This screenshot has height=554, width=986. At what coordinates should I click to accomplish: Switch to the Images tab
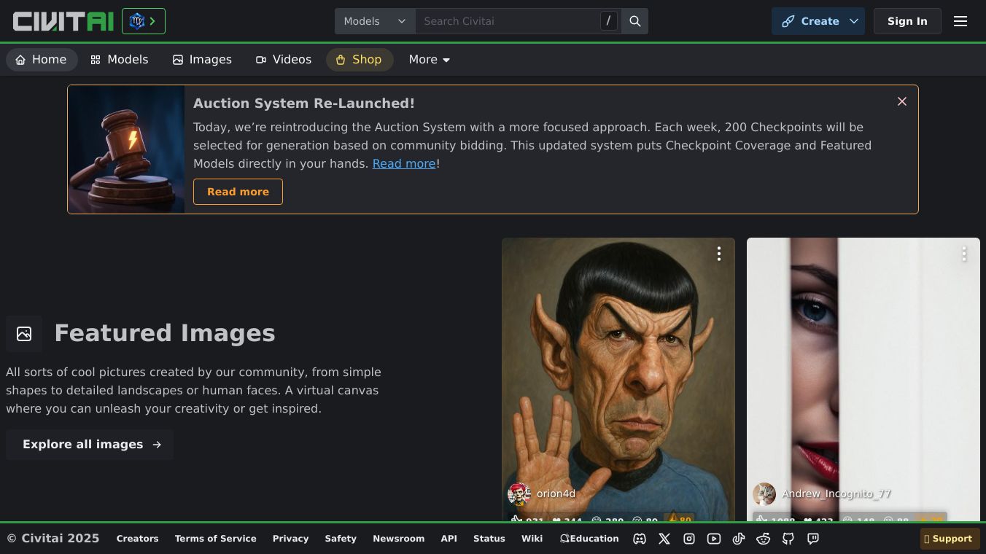click(202, 60)
